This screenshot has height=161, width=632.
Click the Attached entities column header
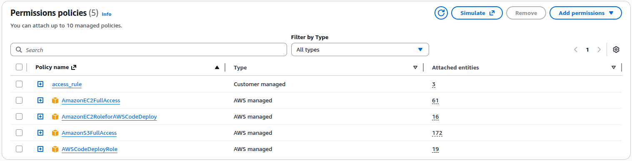(455, 67)
